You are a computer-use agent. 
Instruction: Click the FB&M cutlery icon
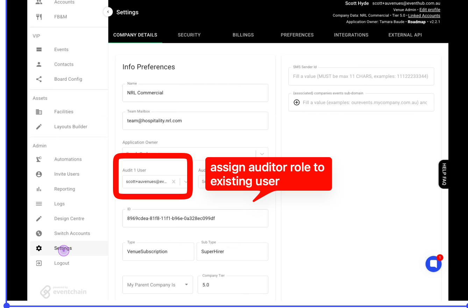39,17
